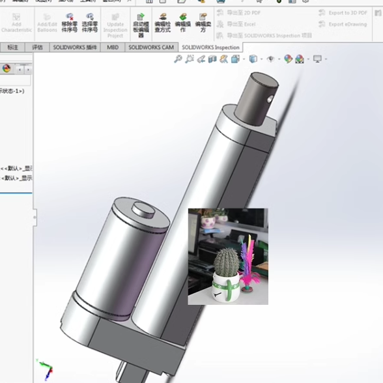Click the Display Style cube icon
Image resolution: width=383 pixels, height=383 pixels.
point(253,59)
